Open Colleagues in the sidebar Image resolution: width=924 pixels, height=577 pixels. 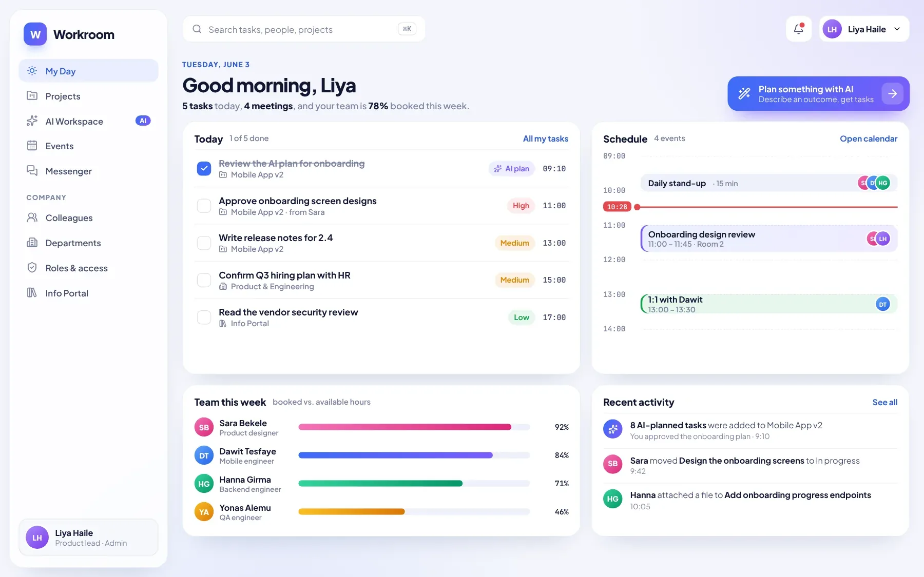(x=88, y=218)
